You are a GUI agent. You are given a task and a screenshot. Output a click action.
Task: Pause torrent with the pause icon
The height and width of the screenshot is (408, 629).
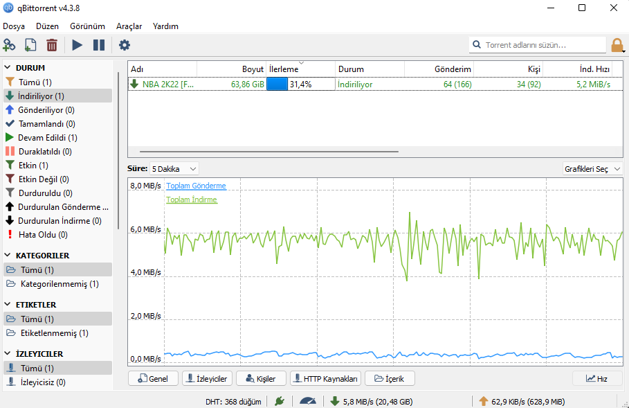pyautogui.click(x=99, y=45)
